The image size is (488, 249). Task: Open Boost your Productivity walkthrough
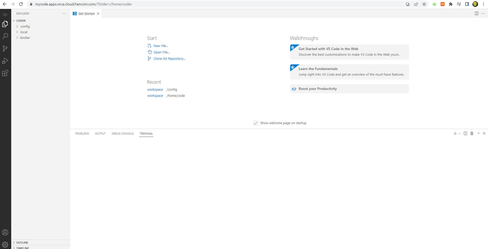(x=349, y=89)
